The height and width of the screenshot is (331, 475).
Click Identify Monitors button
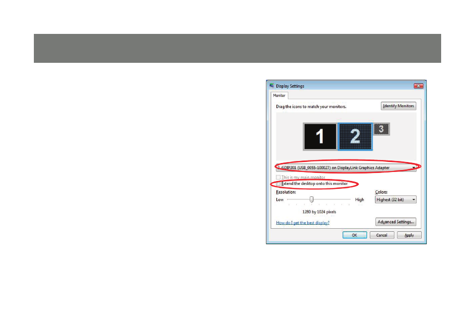point(398,106)
